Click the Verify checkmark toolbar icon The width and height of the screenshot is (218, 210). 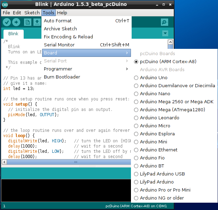pyautogui.click(x=7, y=22)
